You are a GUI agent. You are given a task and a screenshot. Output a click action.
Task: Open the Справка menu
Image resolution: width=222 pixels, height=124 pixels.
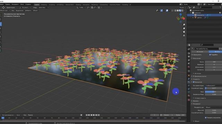coord(28,4)
